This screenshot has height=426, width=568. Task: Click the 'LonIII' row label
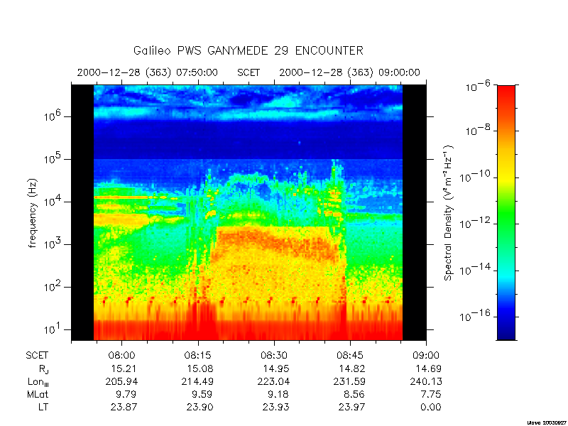(38, 382)
